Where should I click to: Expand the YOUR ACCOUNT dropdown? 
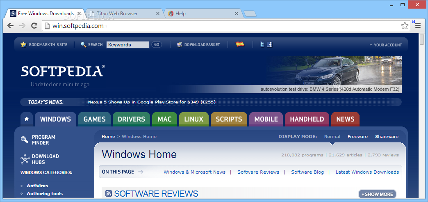click(386, 45)
